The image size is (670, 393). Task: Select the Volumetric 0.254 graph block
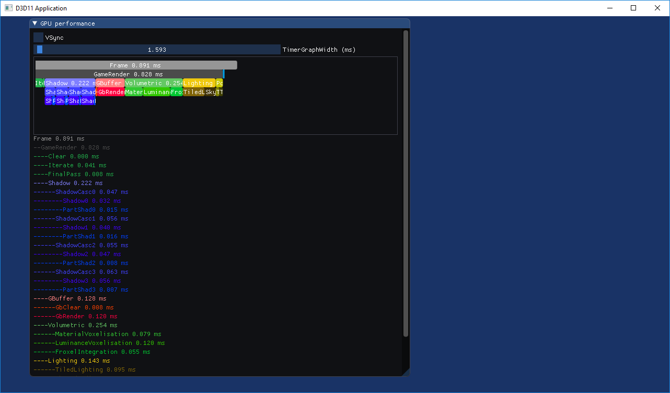[154, 83]
